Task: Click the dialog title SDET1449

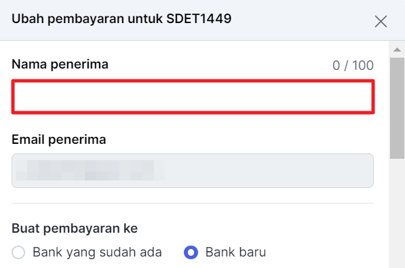Action: pyautogui.click(x=199, y=18)
